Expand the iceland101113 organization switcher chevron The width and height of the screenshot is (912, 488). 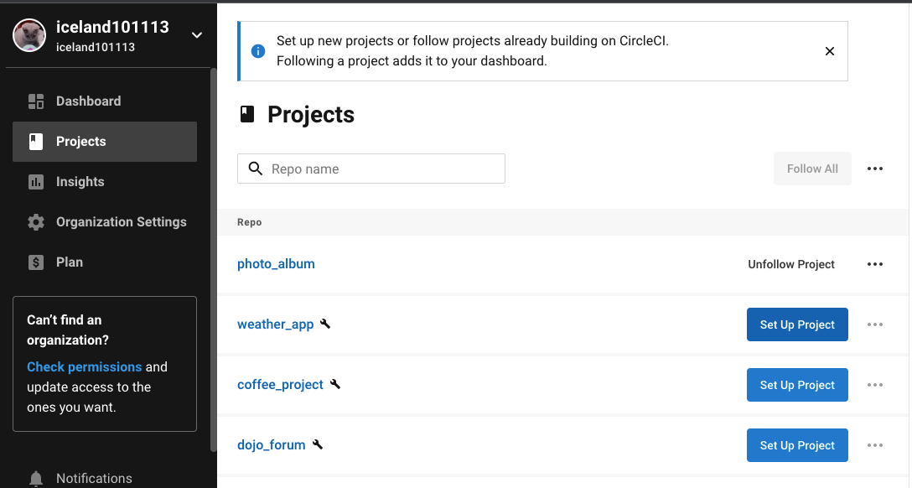click(196, 36)
